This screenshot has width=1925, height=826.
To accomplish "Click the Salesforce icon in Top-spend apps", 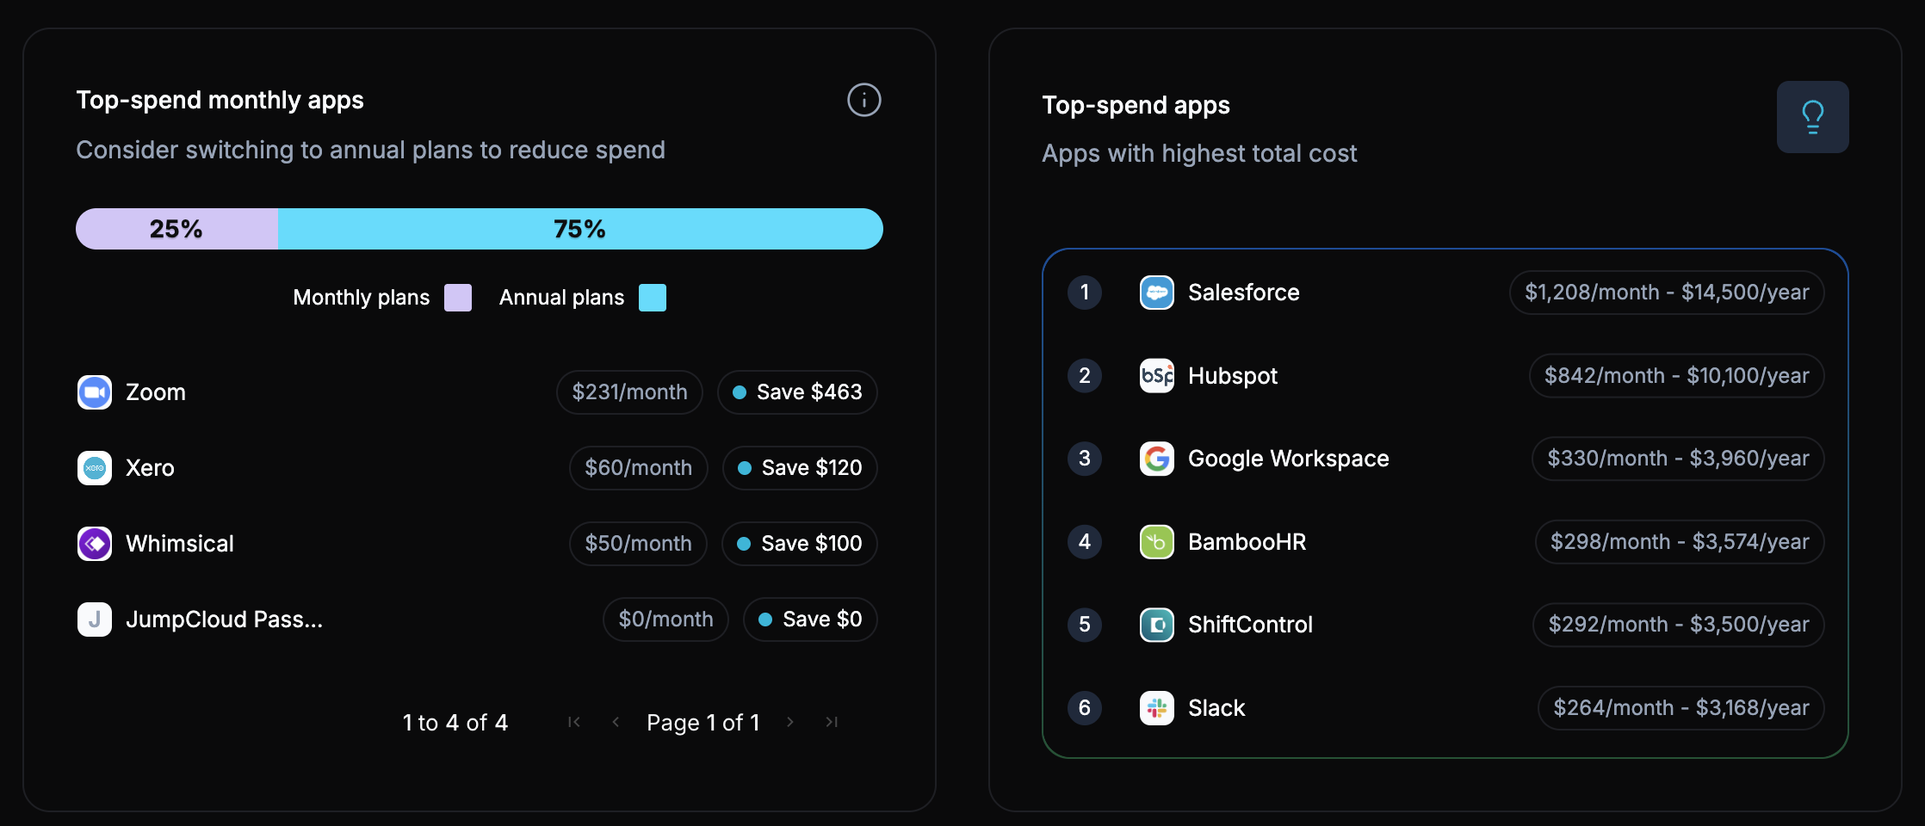I will coord(1157,293).
